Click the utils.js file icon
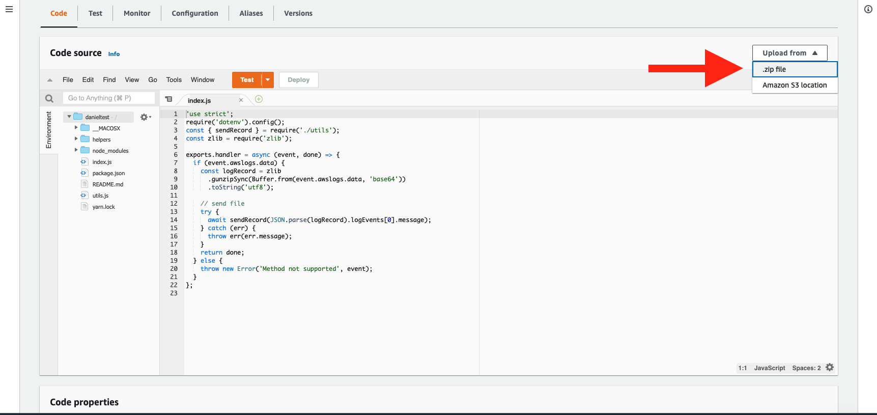 (x=84, y=195)
